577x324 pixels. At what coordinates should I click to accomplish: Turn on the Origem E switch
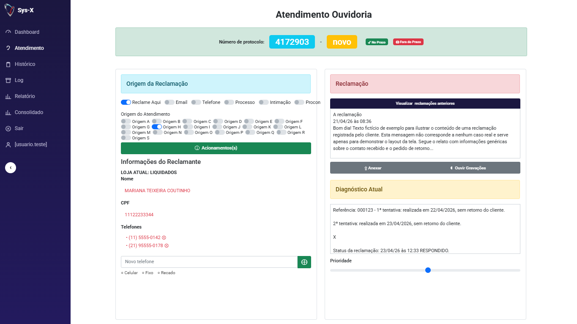tap(249, 121)
